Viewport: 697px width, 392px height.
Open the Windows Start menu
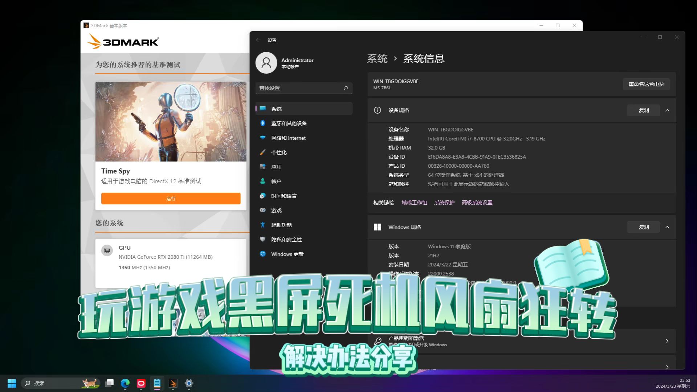(12, 383)
